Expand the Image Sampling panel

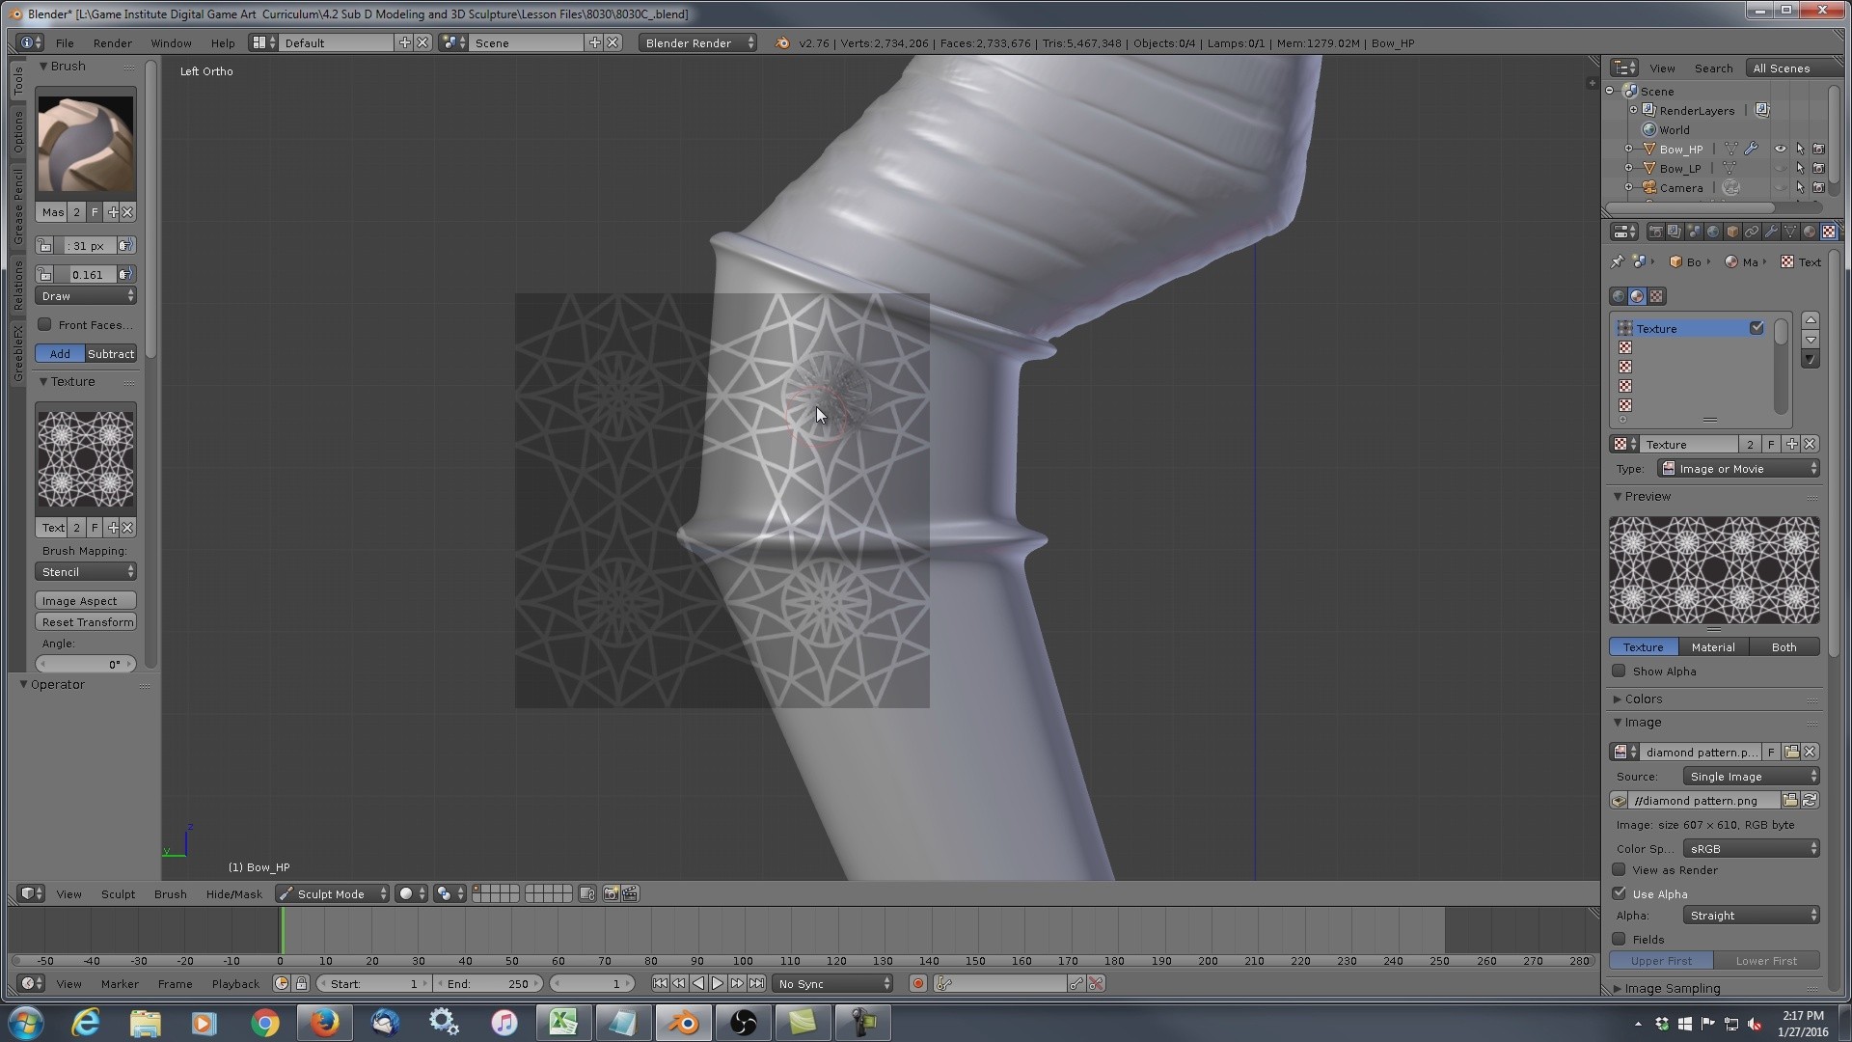point(1672,989)
